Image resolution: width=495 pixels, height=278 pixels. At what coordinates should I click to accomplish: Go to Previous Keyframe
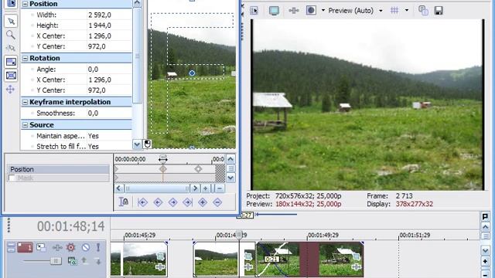[158, 202]
